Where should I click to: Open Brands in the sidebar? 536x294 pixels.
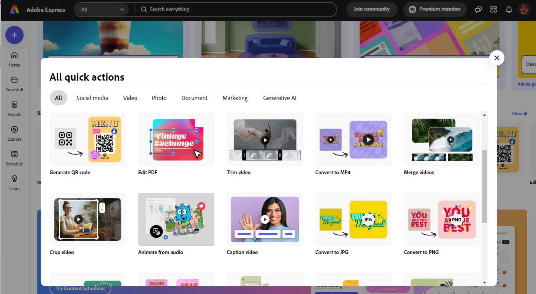(x=14, y=109)
